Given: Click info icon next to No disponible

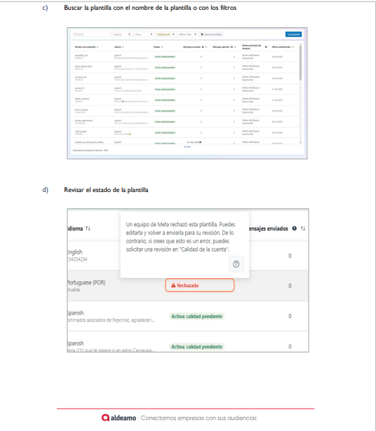Looking at the screenshot, I should pos(200,142).
